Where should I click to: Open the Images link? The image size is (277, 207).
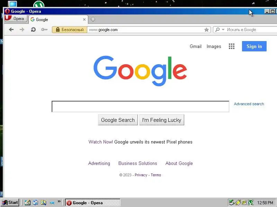point(214,47)
